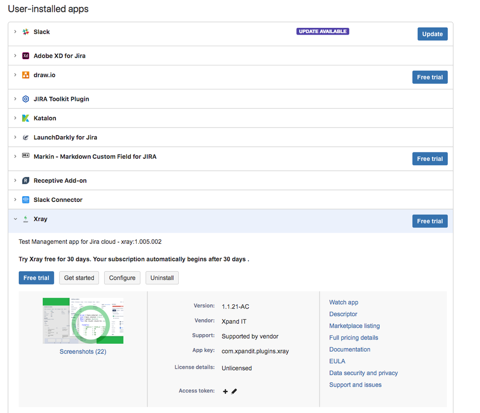Click Free trial in the Xray header row
Viewport: 480px width, 413px height.
pyautogui.click(x=430, y=221)
